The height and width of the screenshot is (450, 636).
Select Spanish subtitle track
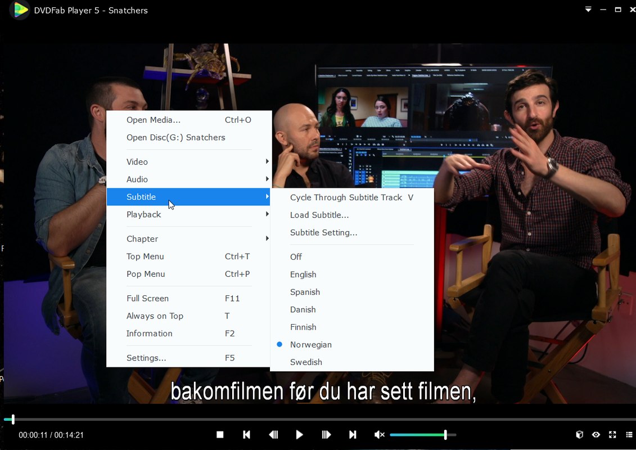tap(352, 292)
